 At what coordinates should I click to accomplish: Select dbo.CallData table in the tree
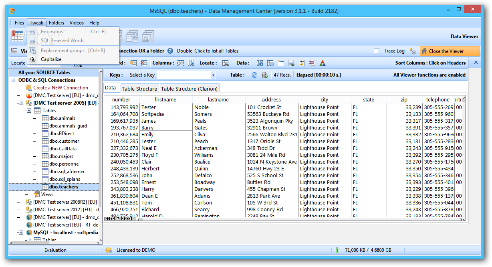click(63, 149)
